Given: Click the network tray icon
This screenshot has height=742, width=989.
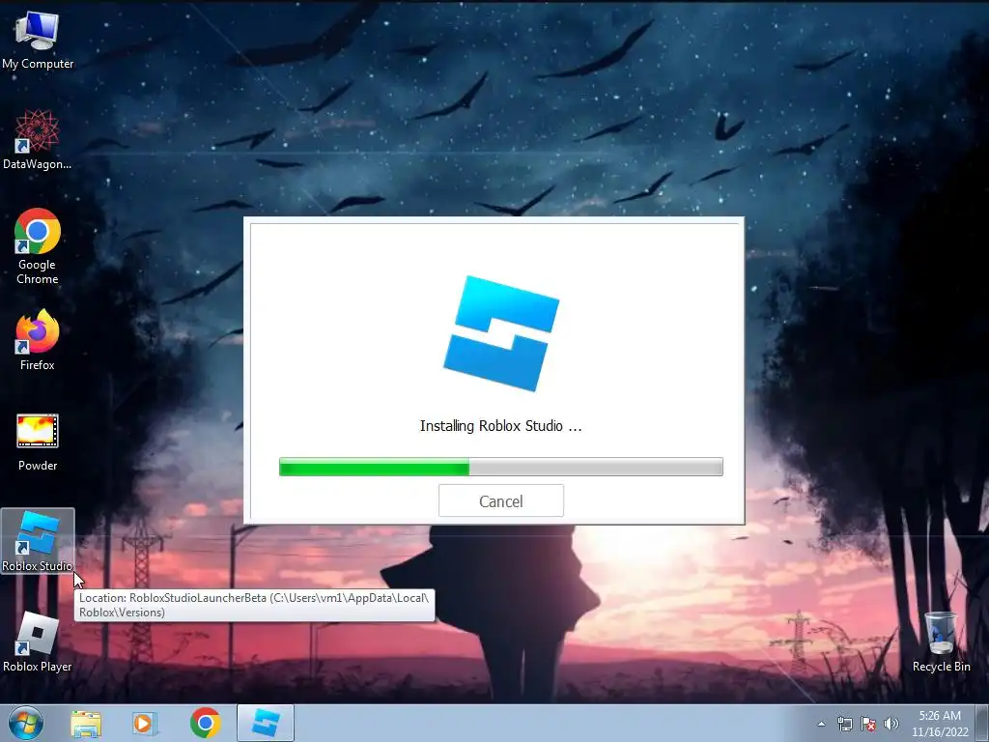Looking at the screenshot, I should coord(844,724).
